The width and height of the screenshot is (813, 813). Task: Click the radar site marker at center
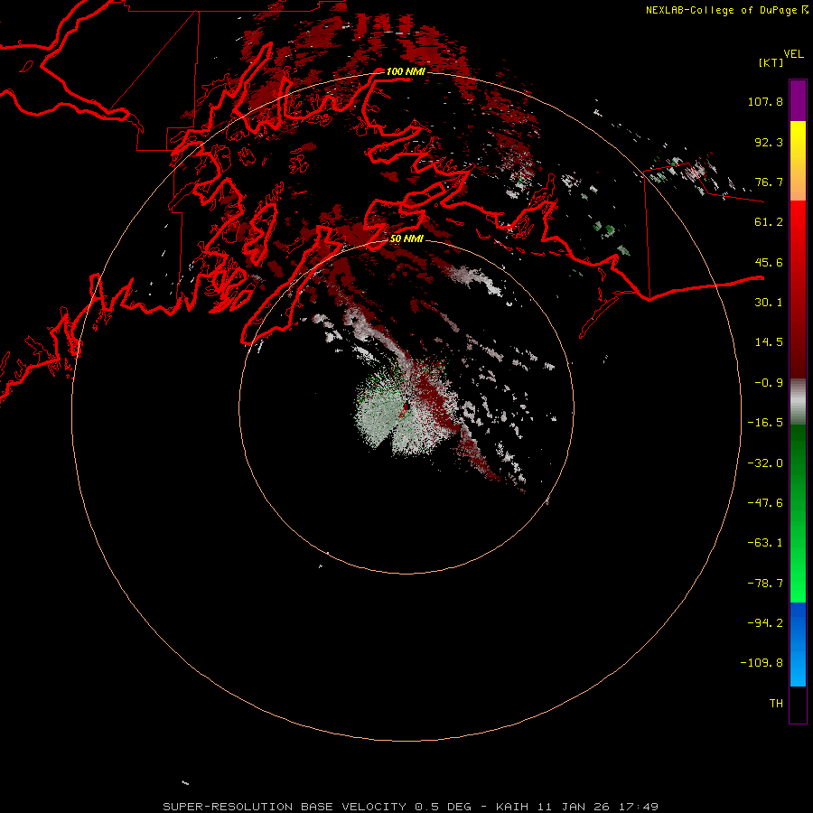click(405, 409)
